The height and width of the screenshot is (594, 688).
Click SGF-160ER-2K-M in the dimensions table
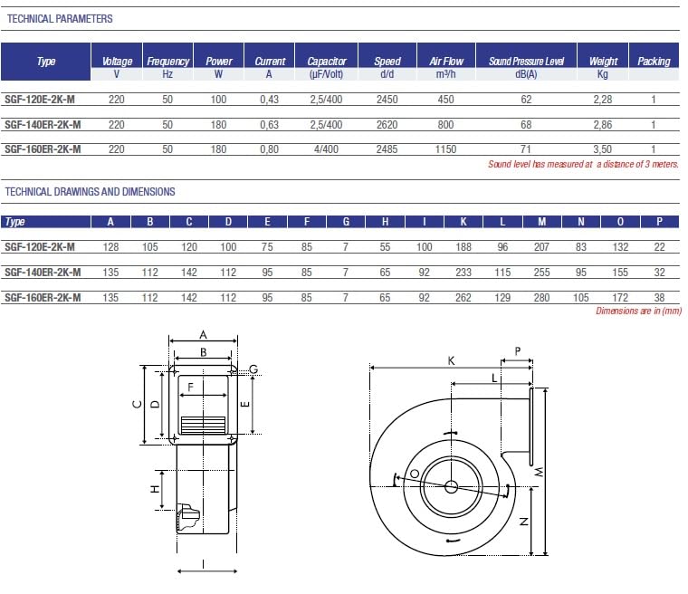(43, 298)
